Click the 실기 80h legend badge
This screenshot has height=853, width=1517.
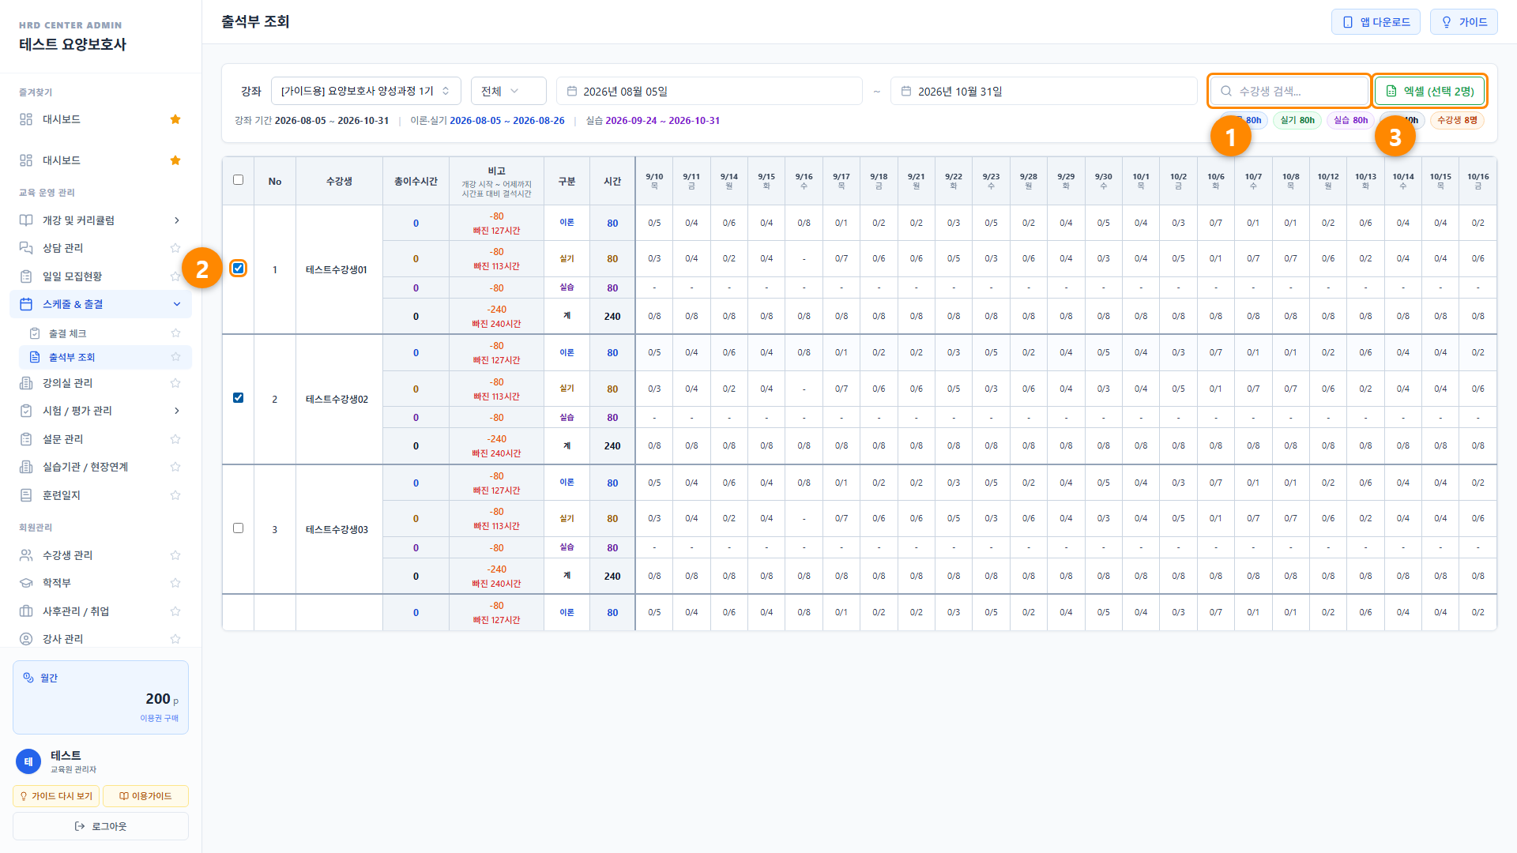click(x=1297, y=120)
